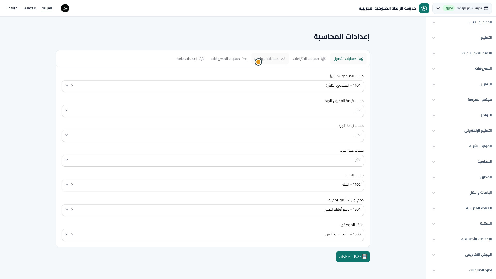Clear the cash account 1101 selection
Viewport: 496px width, 279px height.
[72, 85]
